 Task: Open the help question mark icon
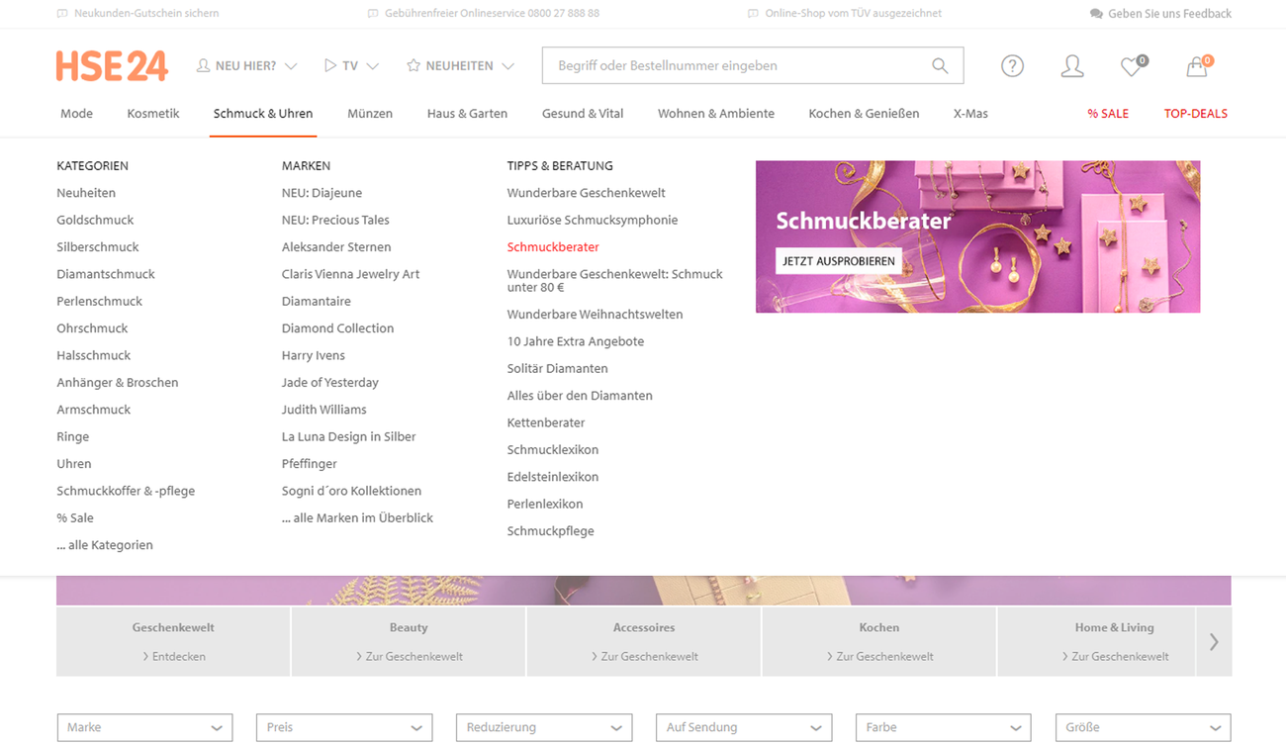coord(1012,66)
